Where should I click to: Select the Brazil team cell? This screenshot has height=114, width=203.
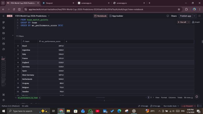pyautogui.click(x=29, y=46)
